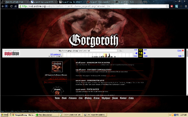This screenshot has width=188, height=117.
Task: Open the Windows Start button
Action: point(4,115)
